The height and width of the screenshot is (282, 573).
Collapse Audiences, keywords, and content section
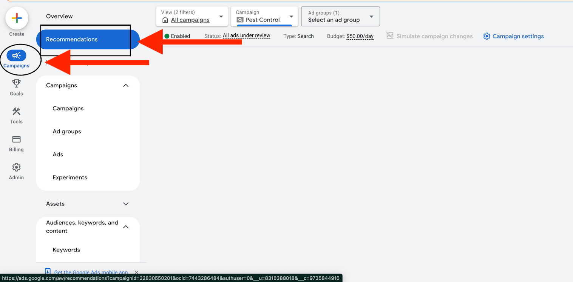[126, 227]
